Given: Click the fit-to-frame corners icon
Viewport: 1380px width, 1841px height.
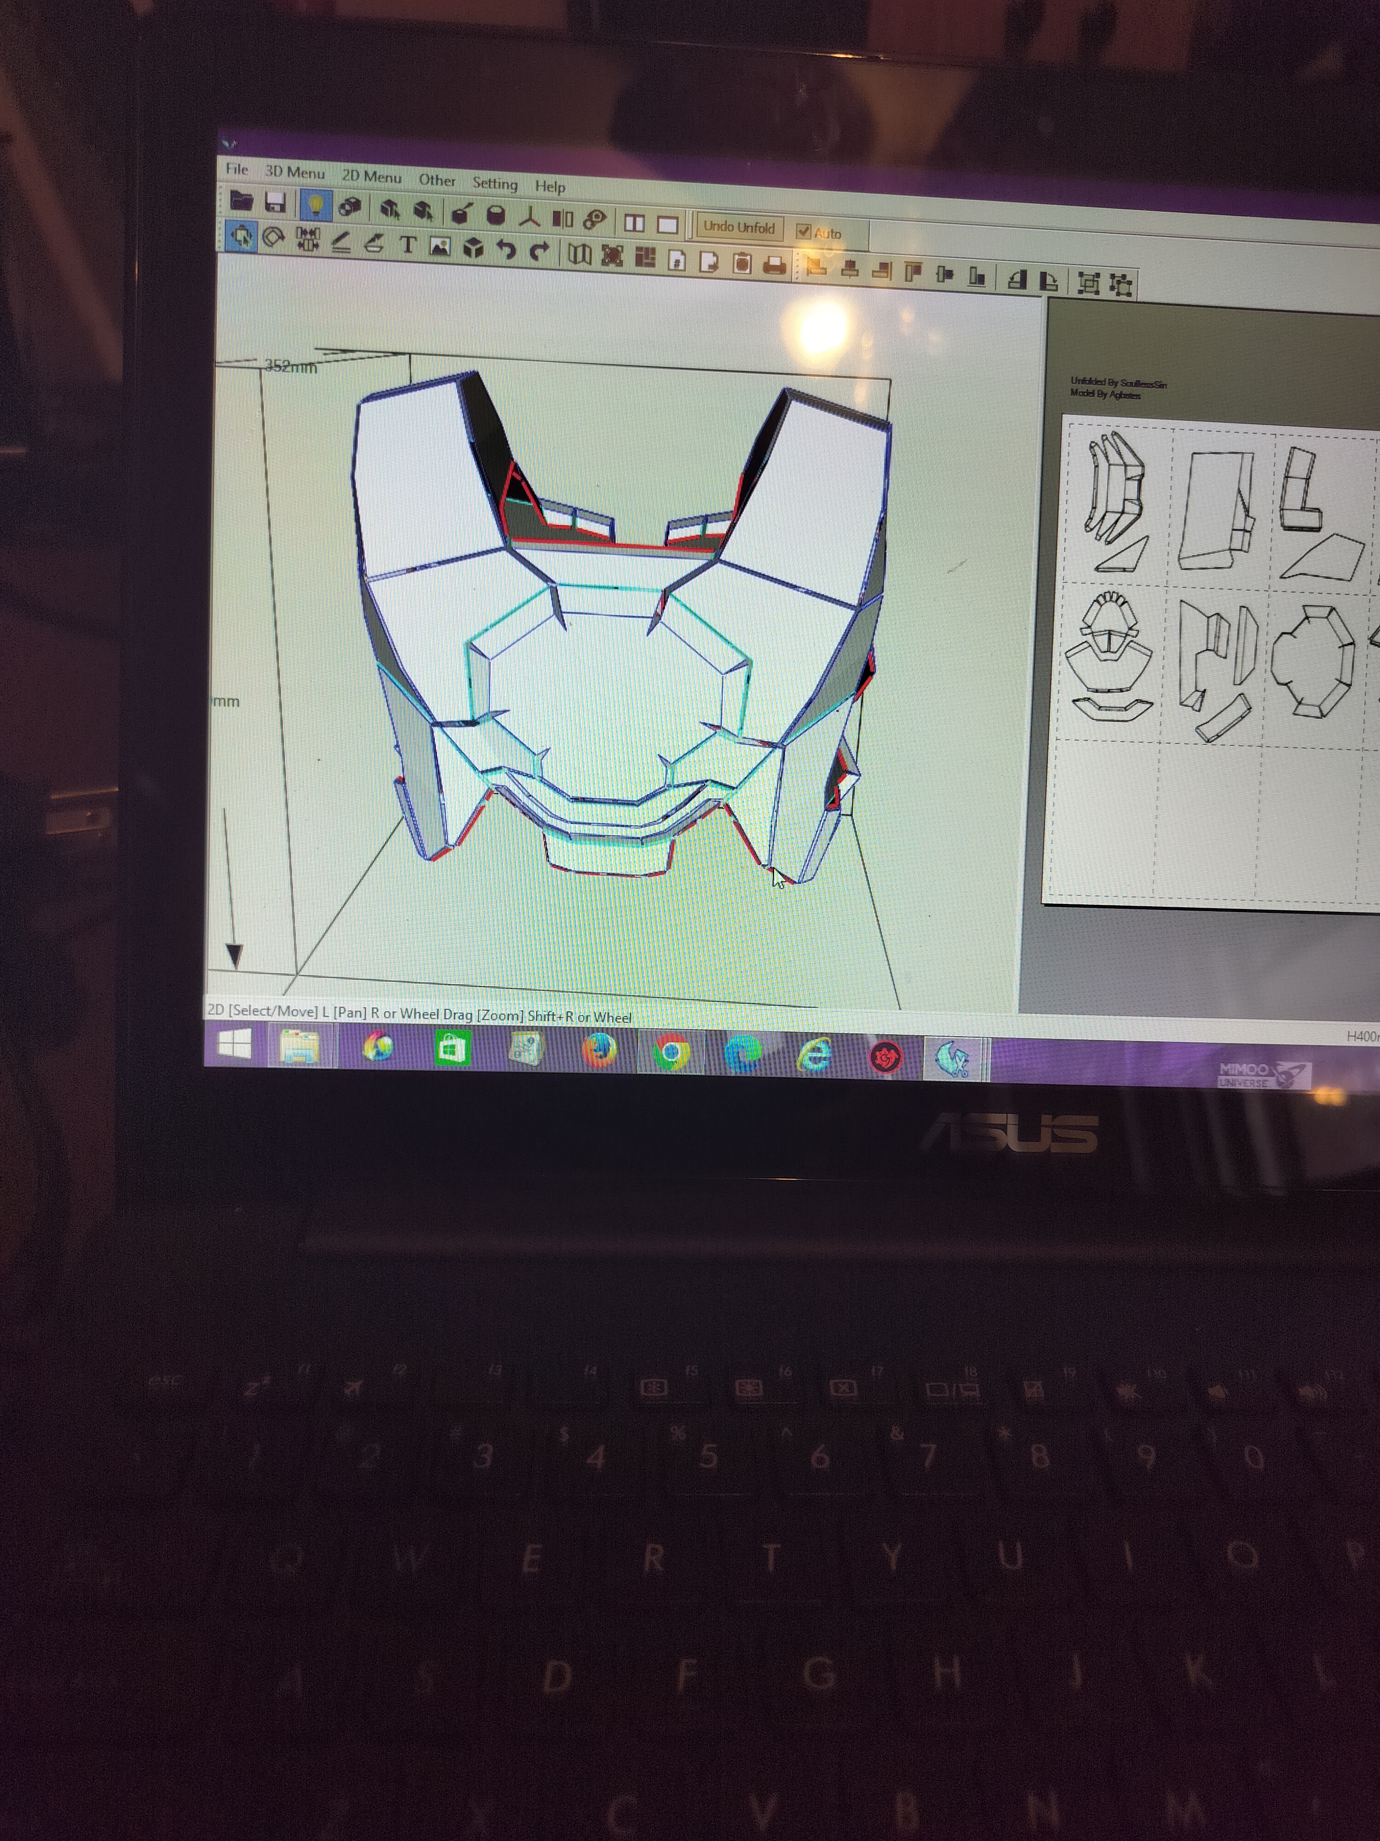Looking at the screenshot, I should pyautogui.click(x=612, y=256).
